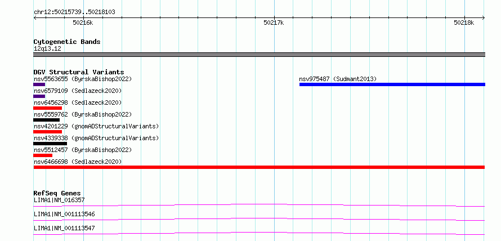The width and height of the screenshot is (501, 241).
Task: Click the 50216k ruler tick label
Action: coord(83,23)
